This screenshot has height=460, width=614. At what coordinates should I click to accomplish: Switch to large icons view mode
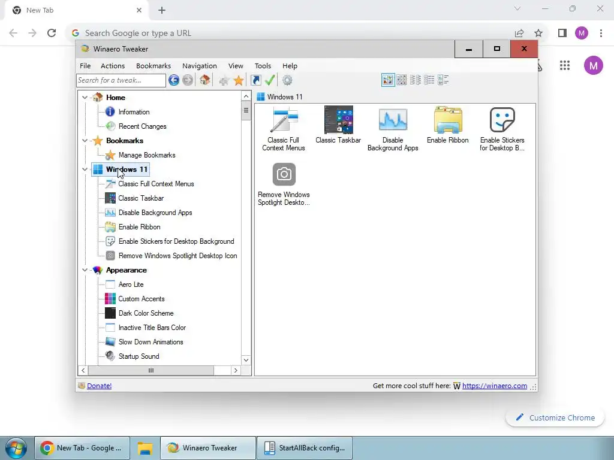(388, 80)
